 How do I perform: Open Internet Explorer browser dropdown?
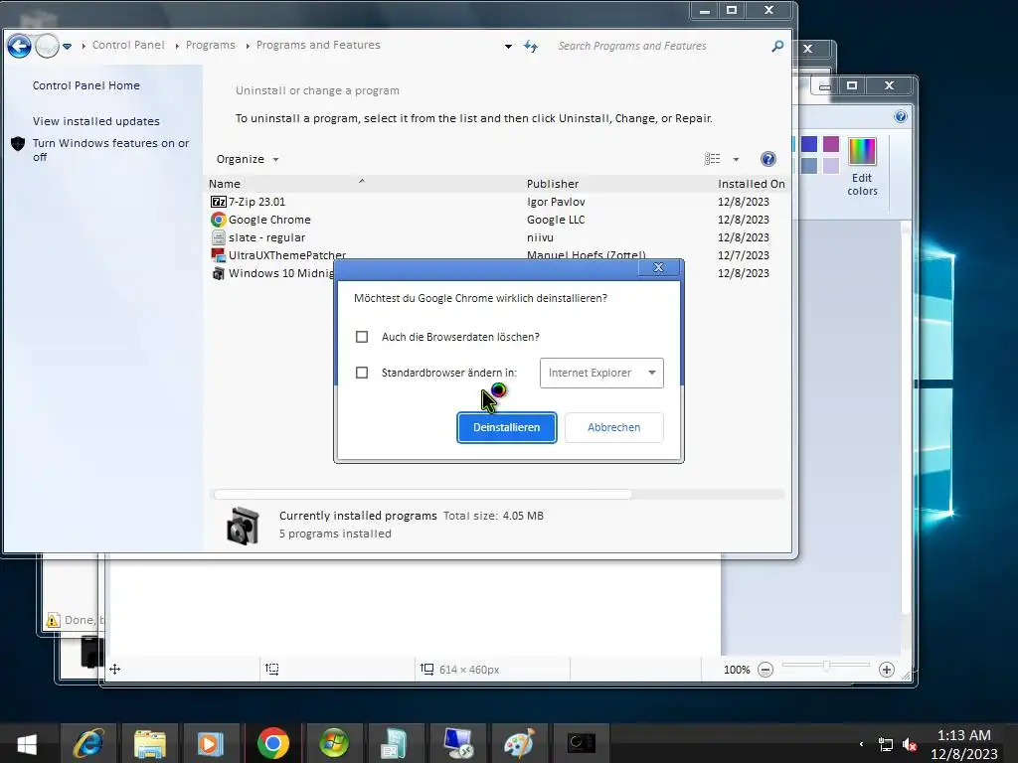point(601,374)
